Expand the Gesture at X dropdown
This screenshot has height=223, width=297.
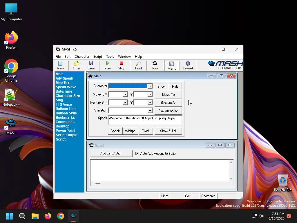tap(125, 102)
